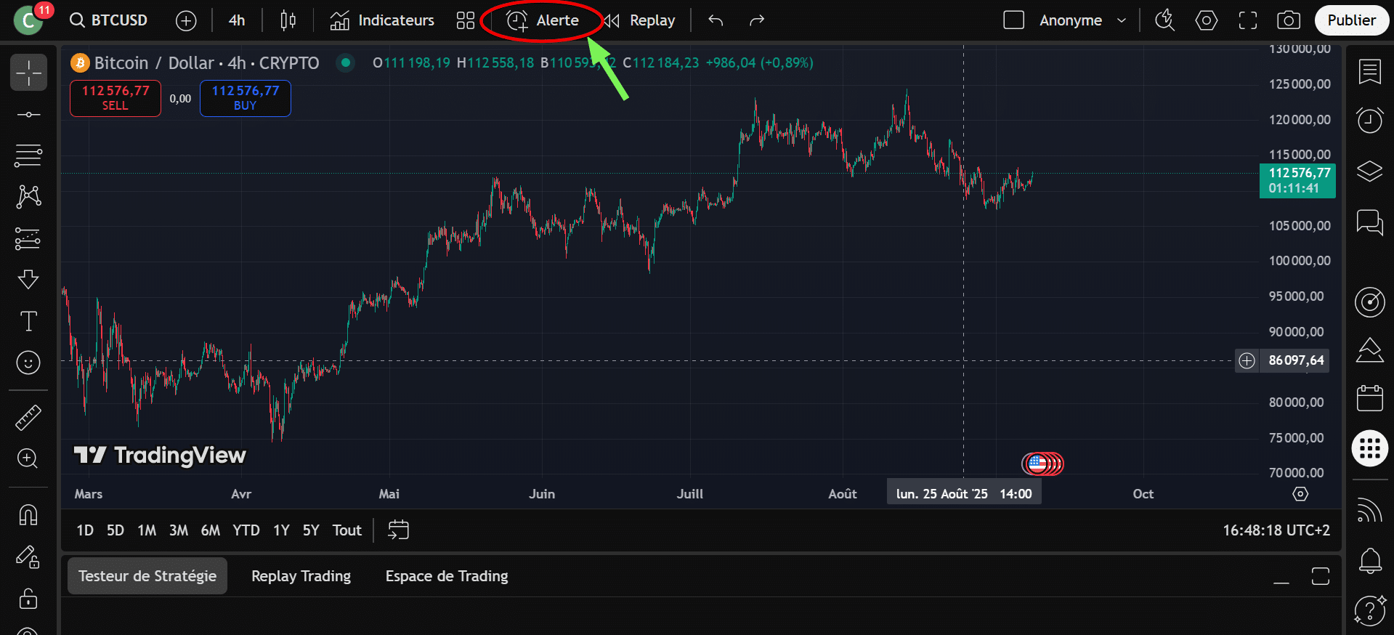Toggle lock all drawings
Viewport: 1394px width, 635px height.
pos(28,599)
